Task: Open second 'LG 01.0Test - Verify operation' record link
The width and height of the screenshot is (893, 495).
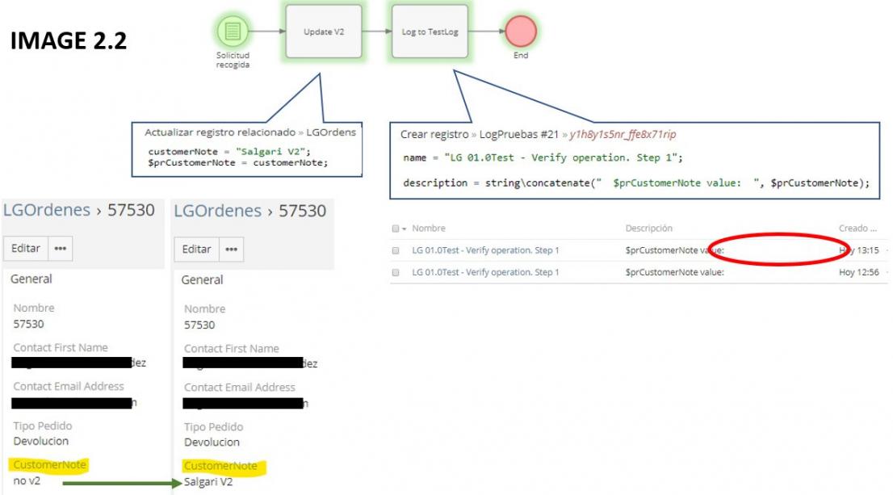Action: 485,272
